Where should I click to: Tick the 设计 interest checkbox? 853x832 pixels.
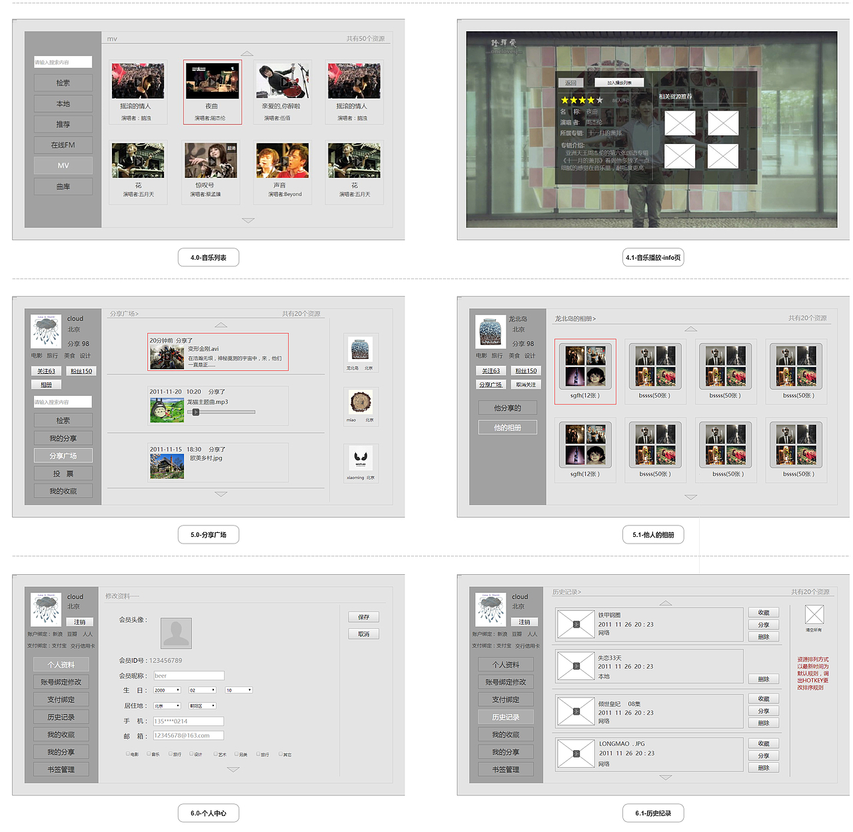click(x=191, y=754)
